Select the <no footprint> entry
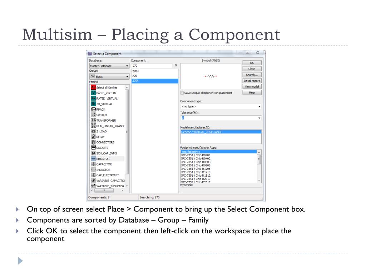366x274 pixels. (x=219, y=152)
